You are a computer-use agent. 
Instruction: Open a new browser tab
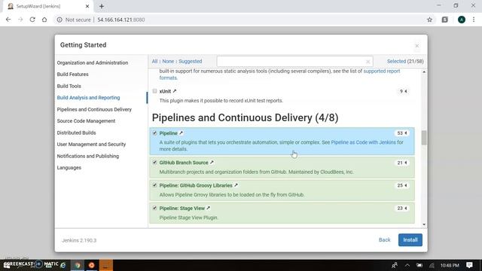[102, 6]
